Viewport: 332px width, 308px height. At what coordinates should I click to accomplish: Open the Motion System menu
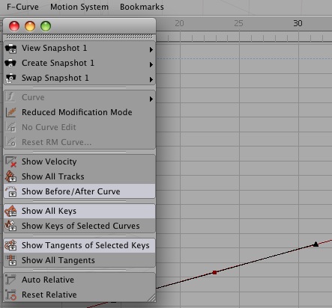pos(79,7)
